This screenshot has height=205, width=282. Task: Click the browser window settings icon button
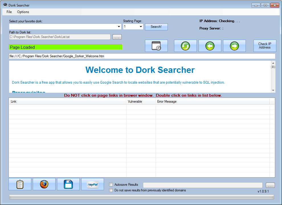(156, 46)
